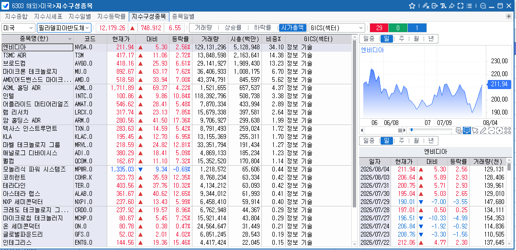Screen dimensions: 516x250
Task: Open the chat bubble help icon
Action: pyautogui.click(x=483, y=6)
